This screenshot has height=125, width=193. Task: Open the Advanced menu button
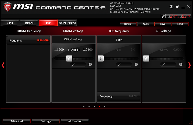17,121
